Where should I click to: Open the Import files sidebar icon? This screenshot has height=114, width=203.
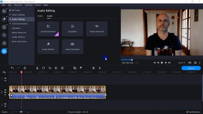pos(4,11)
